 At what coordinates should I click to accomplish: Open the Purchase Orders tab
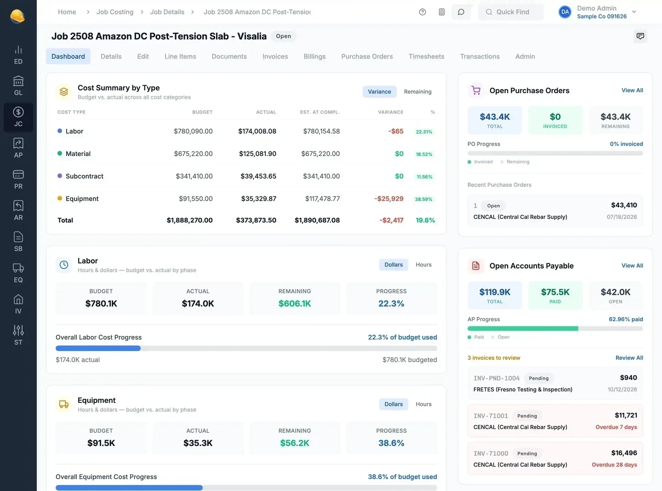pos(367,56)
